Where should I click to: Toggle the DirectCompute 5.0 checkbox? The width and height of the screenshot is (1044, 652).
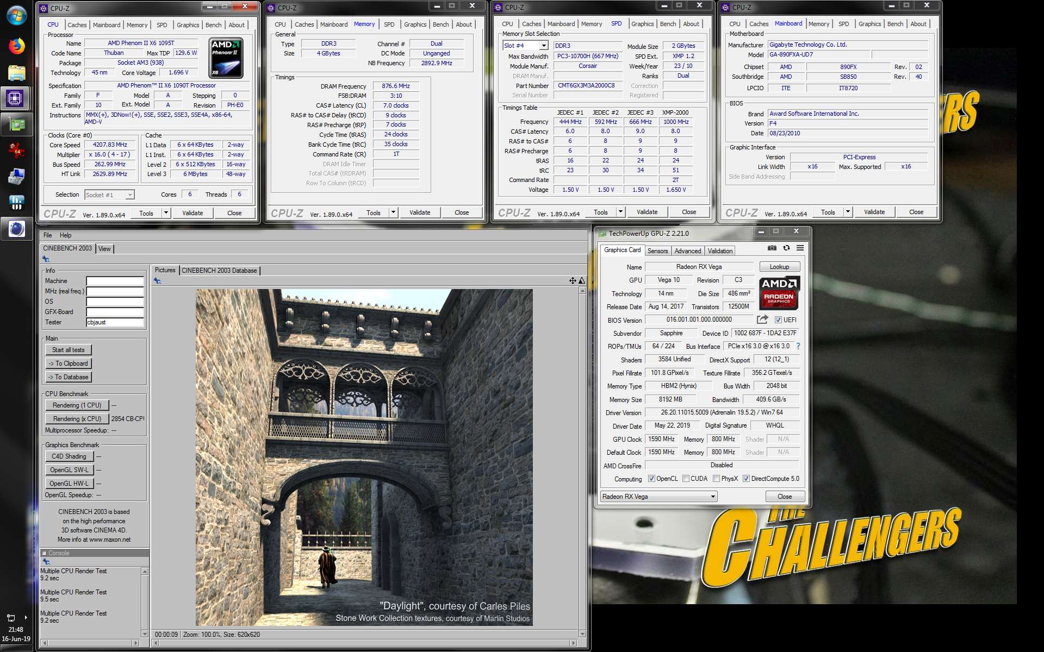(x=746, y=479)
